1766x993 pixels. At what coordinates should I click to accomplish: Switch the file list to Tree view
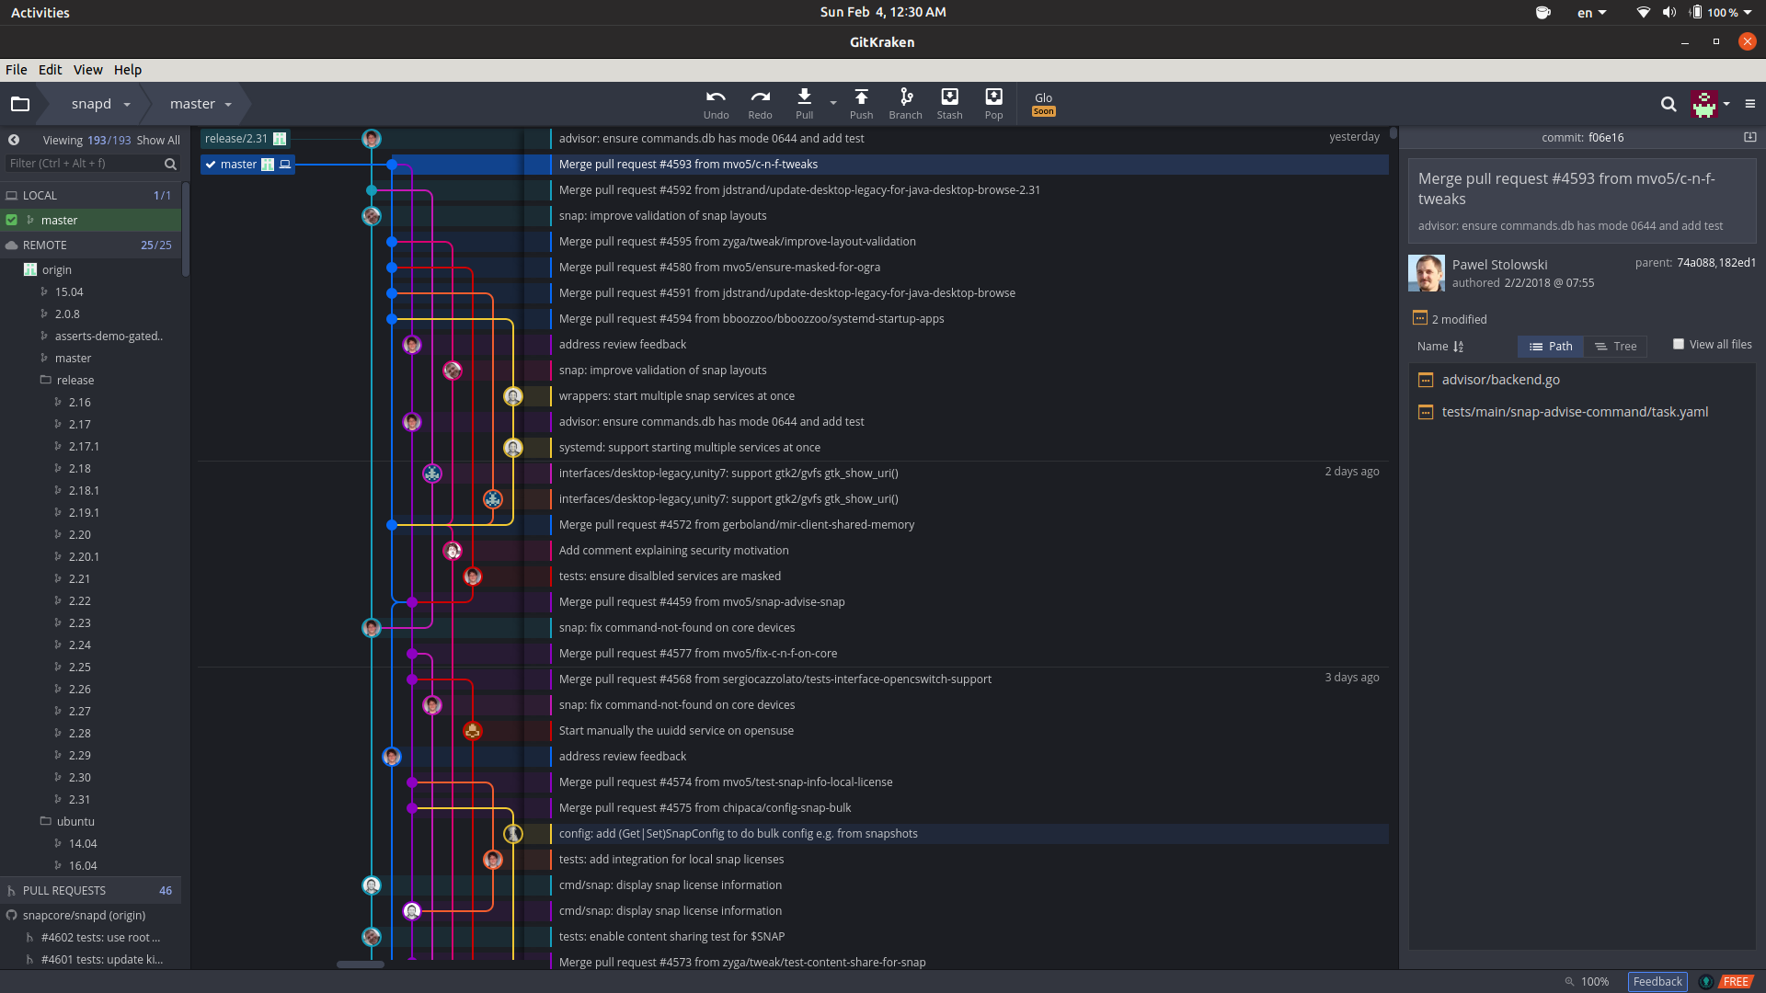[1615, 347]
